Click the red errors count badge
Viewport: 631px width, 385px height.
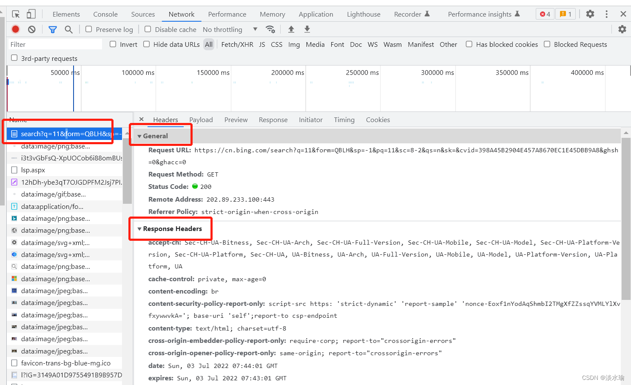[545, 14]
